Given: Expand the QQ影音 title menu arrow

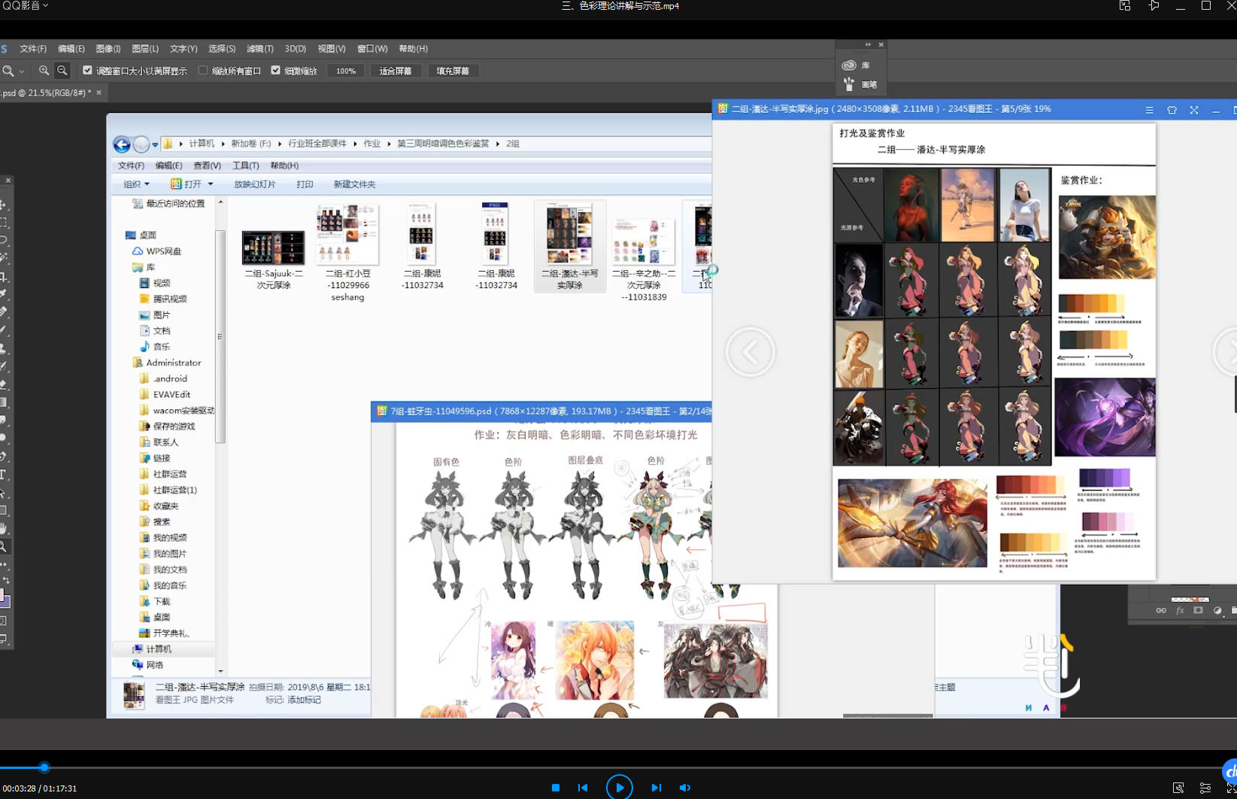Looking at the screenshot, I should point(45,5).
